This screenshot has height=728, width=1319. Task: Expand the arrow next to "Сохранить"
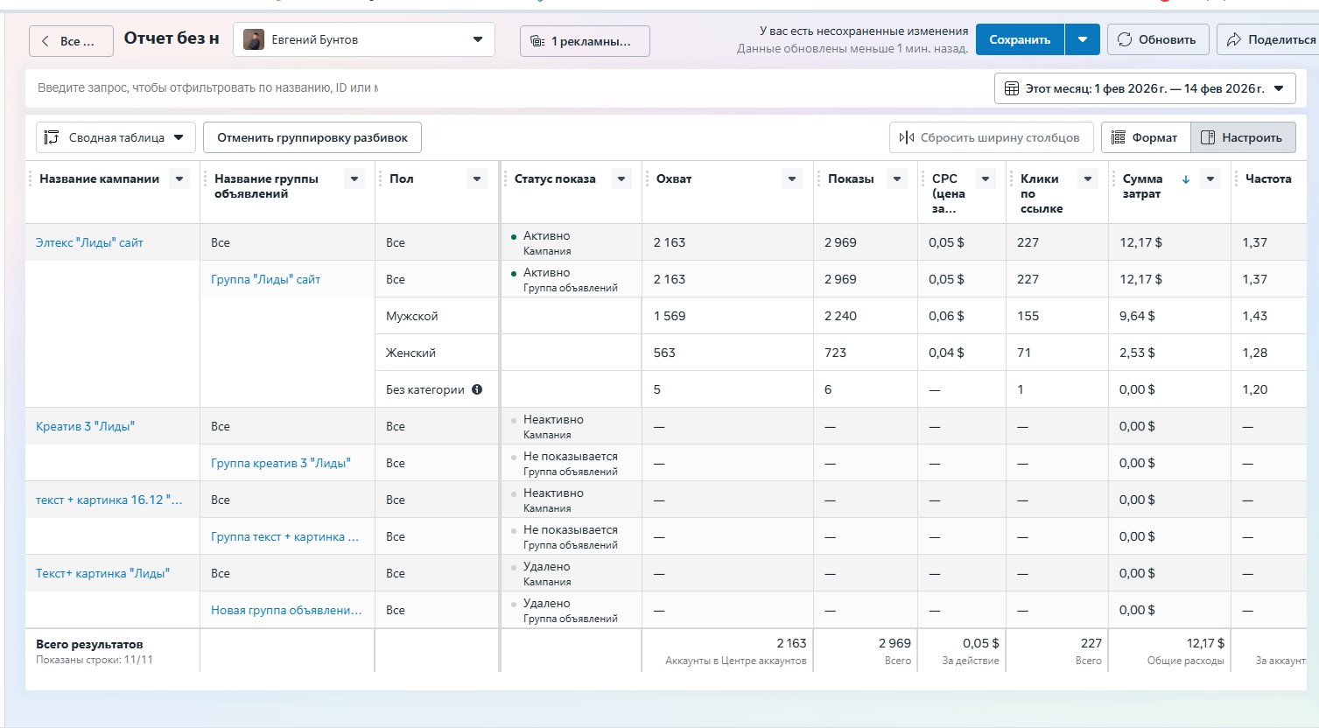(x=1083, y=40)
